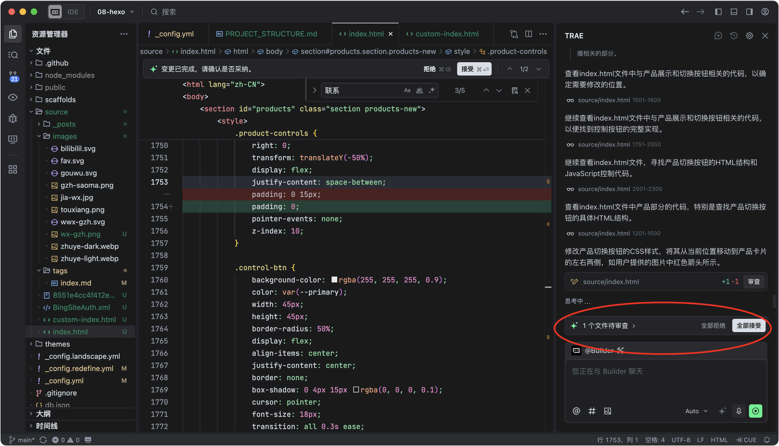779x446 pixels.
Task: Toggle whole word matching in find box
Action: 420,90
